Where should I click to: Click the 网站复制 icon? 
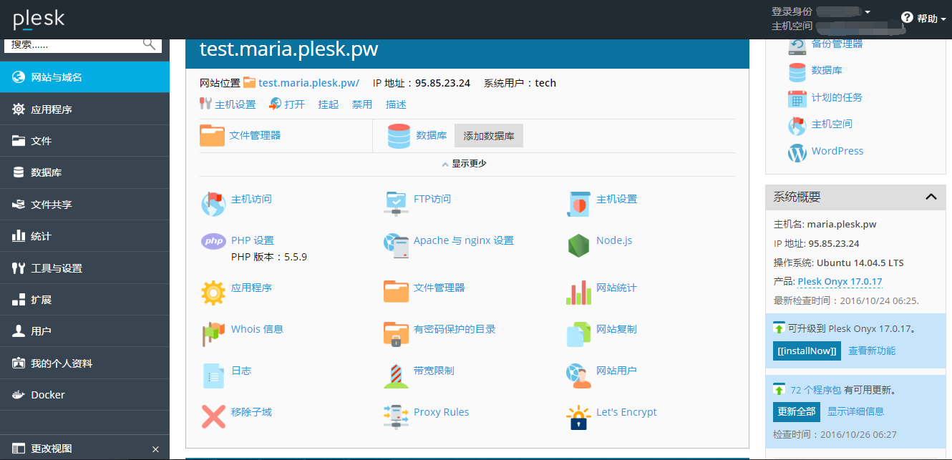click(x=578, y=334)
